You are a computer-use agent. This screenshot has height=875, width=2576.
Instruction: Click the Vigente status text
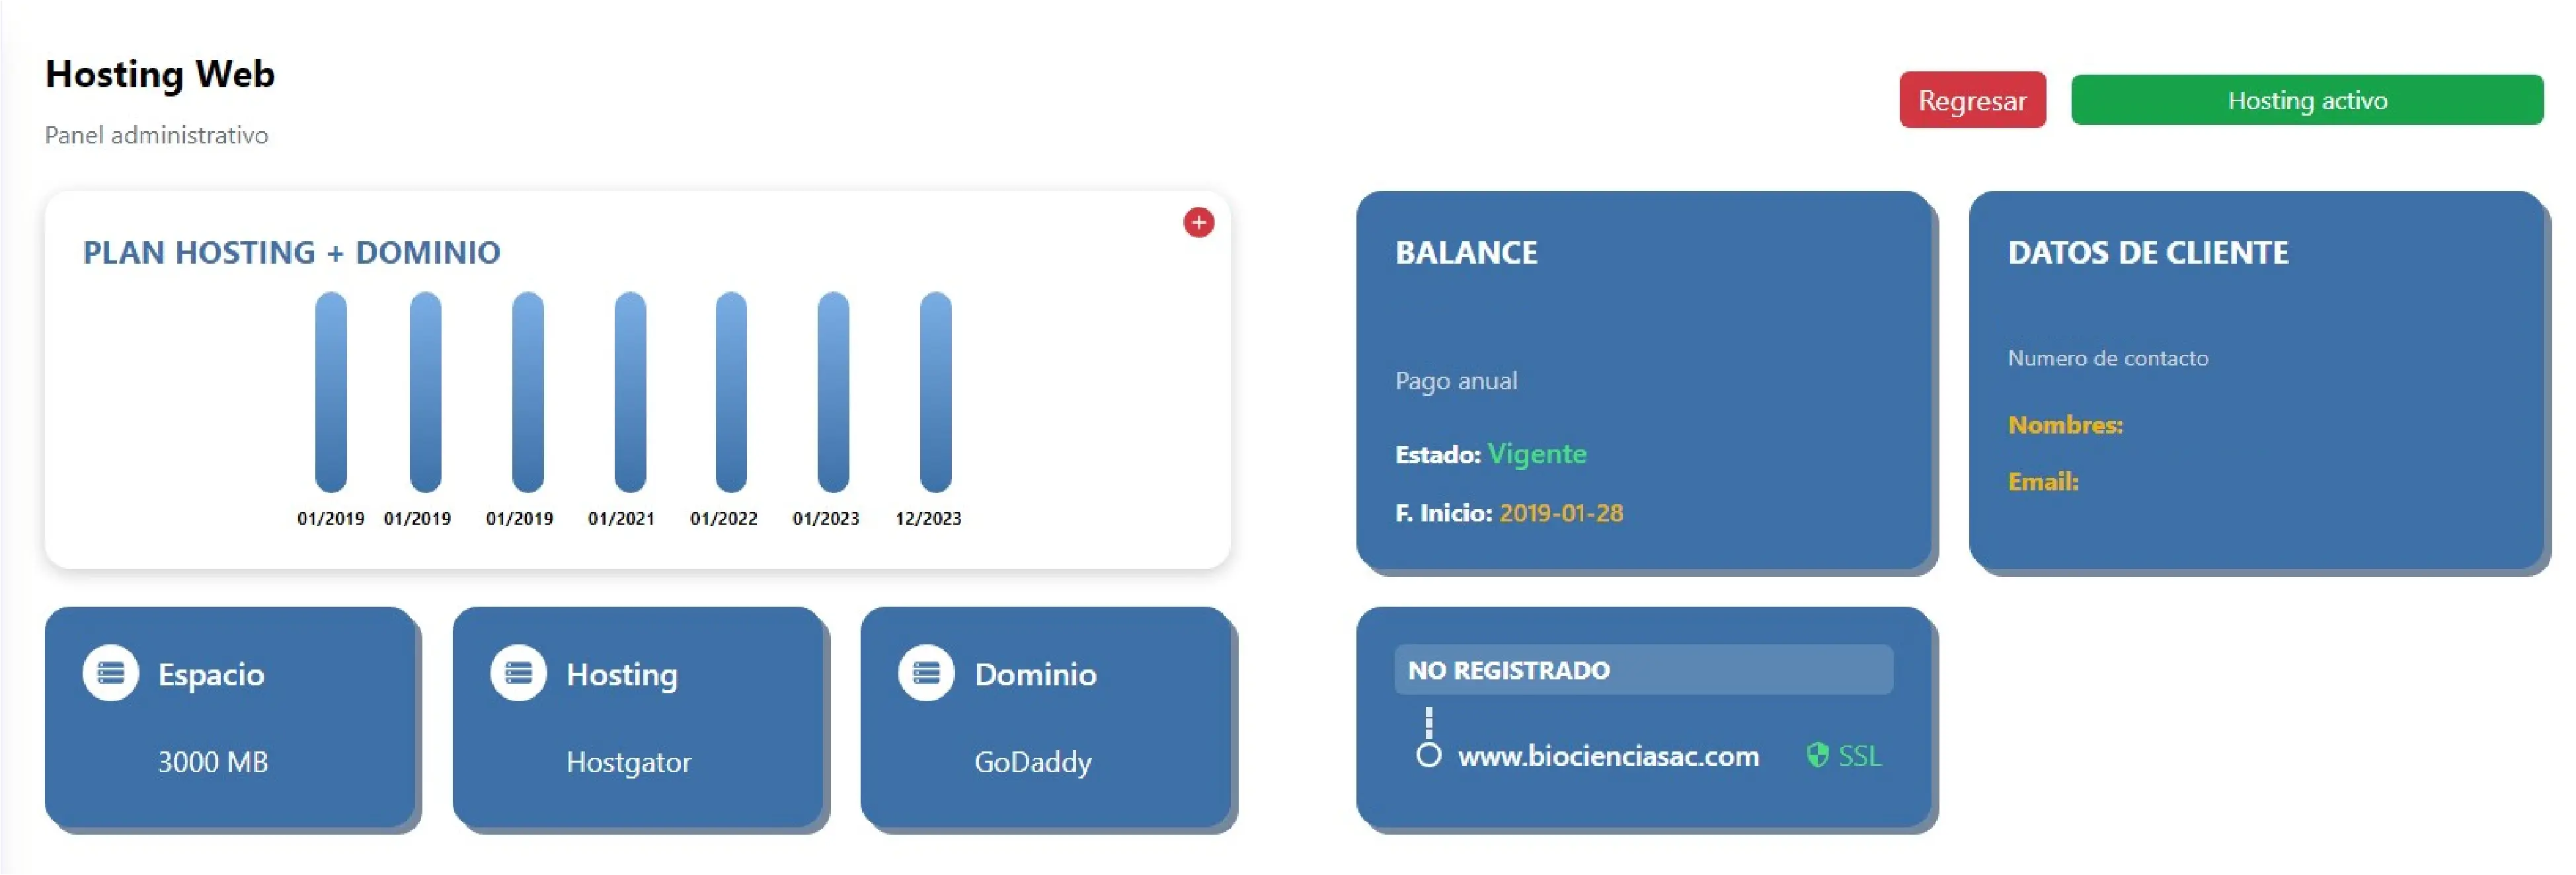click(1536, 454)
